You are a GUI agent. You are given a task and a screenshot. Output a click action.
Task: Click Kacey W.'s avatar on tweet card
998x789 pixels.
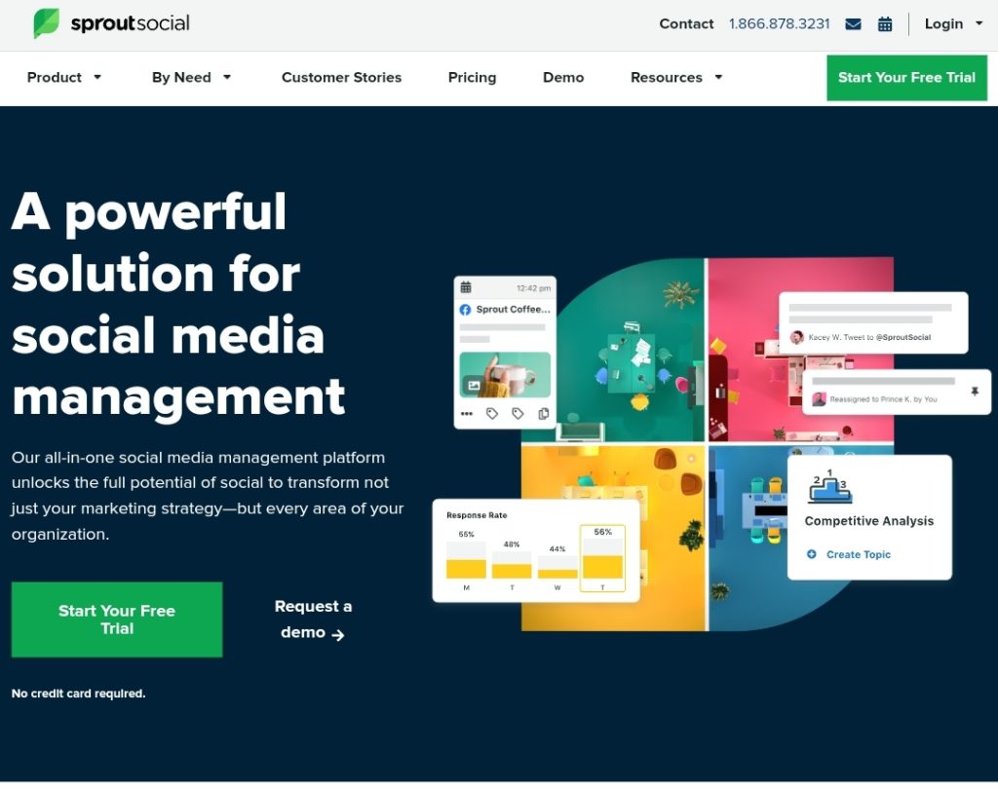point(796,337)
